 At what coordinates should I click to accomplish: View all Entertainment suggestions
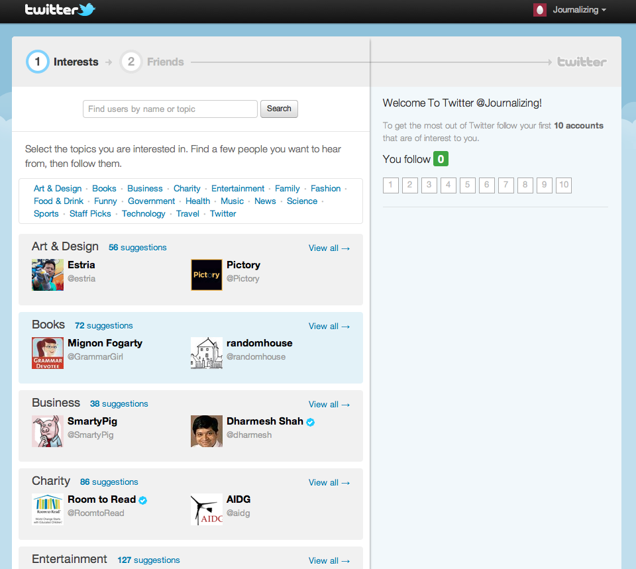pos(329,561)
